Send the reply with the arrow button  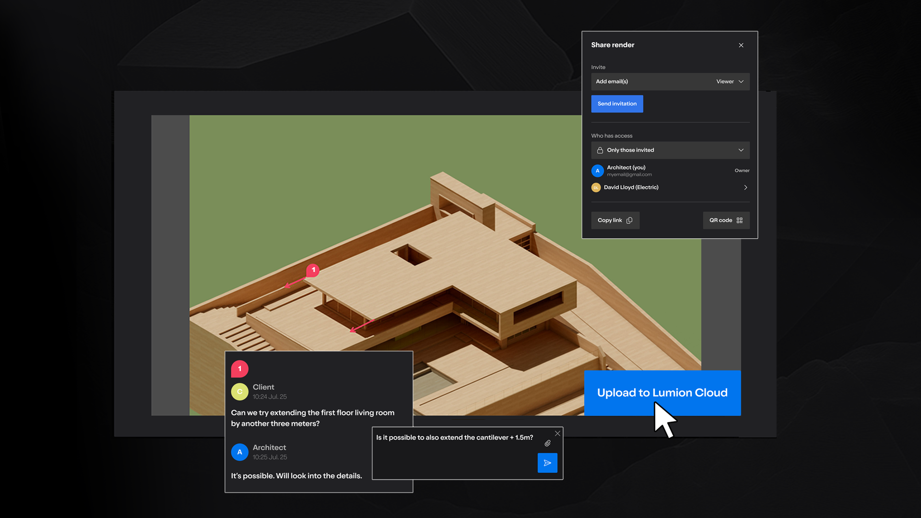547,463
